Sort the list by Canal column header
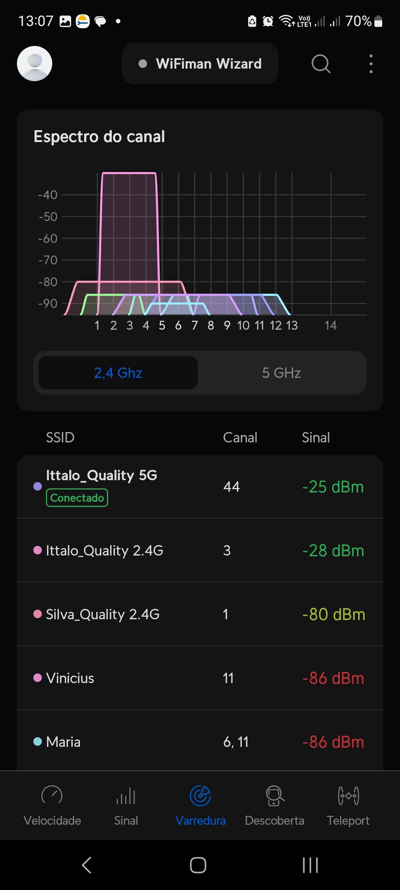Image resolution: width=400 pixels, height=890 pixels. point(240,438)
